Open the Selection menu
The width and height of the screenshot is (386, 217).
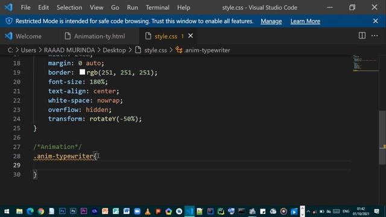(x=69, y=8)
